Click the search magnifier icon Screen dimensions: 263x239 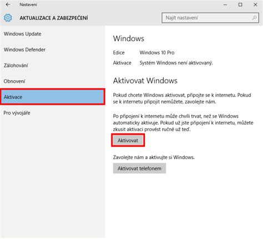(255, 18)
